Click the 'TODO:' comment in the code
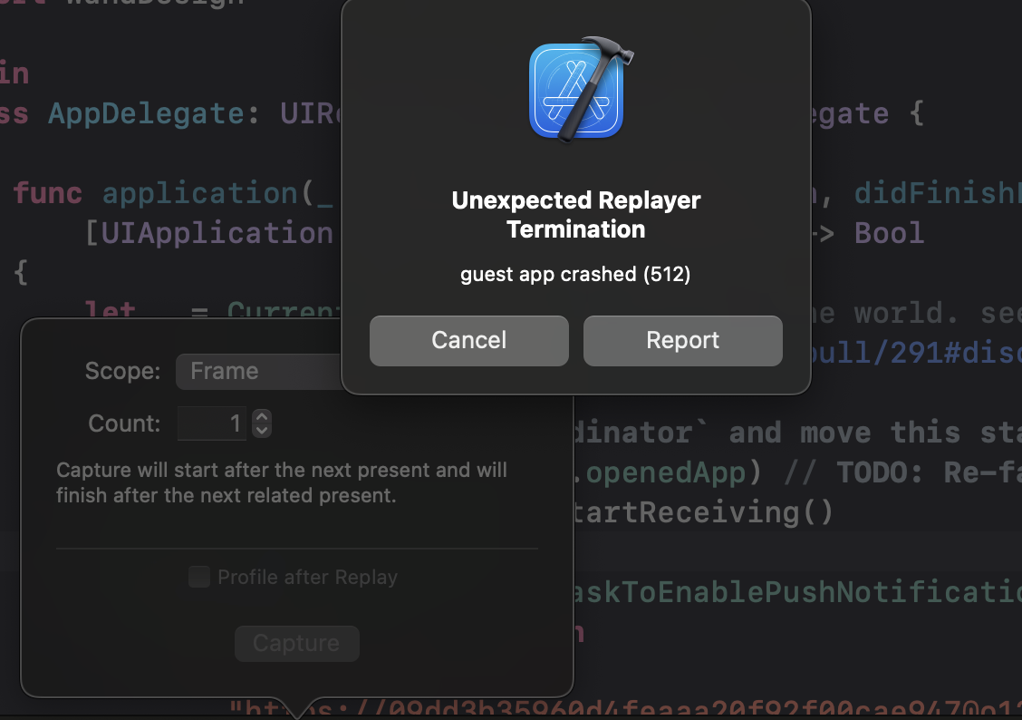The image size is (1022, 720). tap(880, 472)
